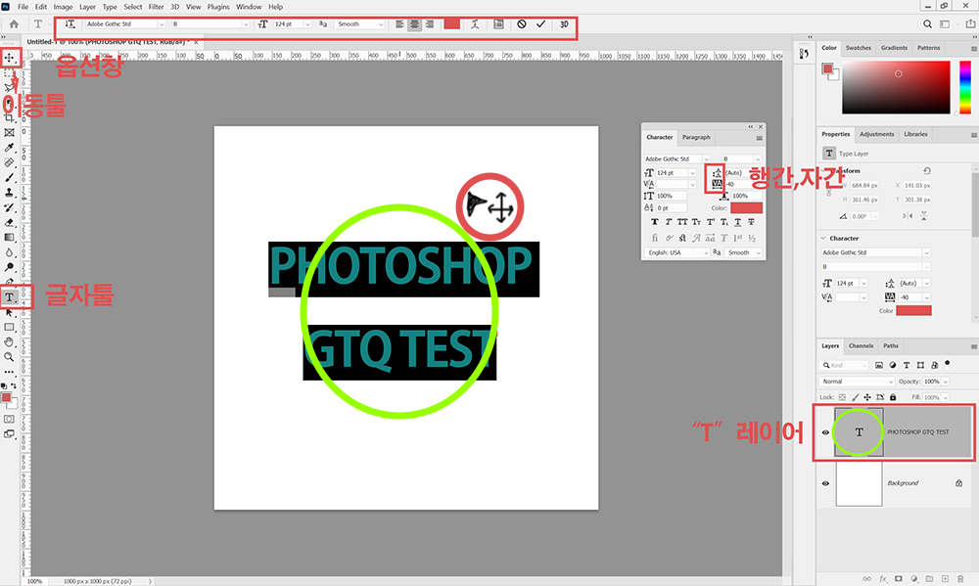Toggle lock transparent pixels
Screen dimensions: 979x586
[x=842, y=397]
